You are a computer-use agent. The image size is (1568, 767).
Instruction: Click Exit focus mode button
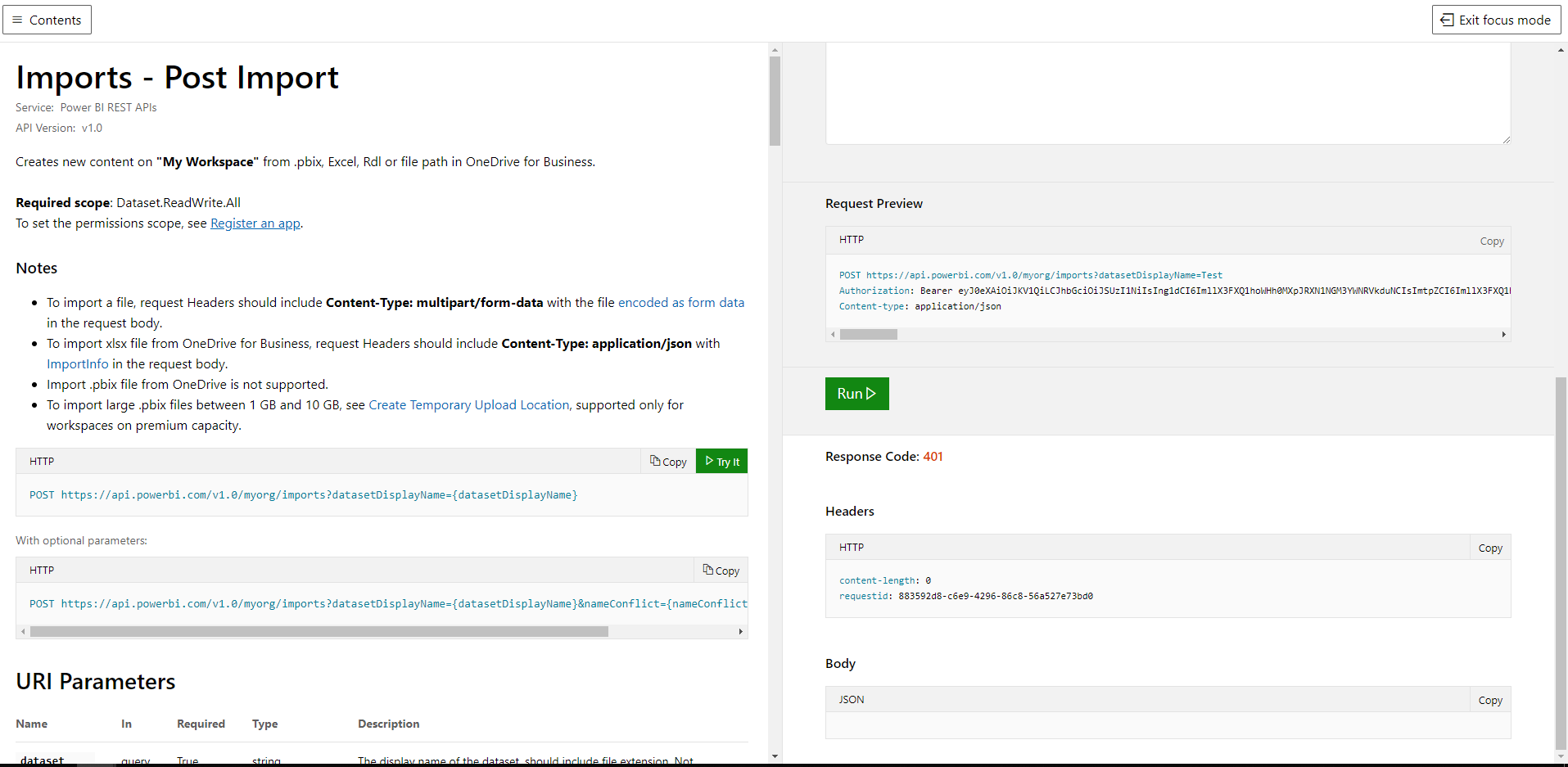click(1496, 20)
